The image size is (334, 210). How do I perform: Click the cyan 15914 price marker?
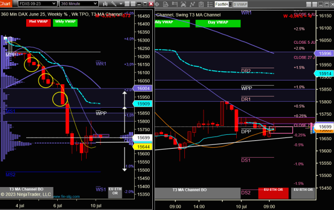[x=324, y=74]
